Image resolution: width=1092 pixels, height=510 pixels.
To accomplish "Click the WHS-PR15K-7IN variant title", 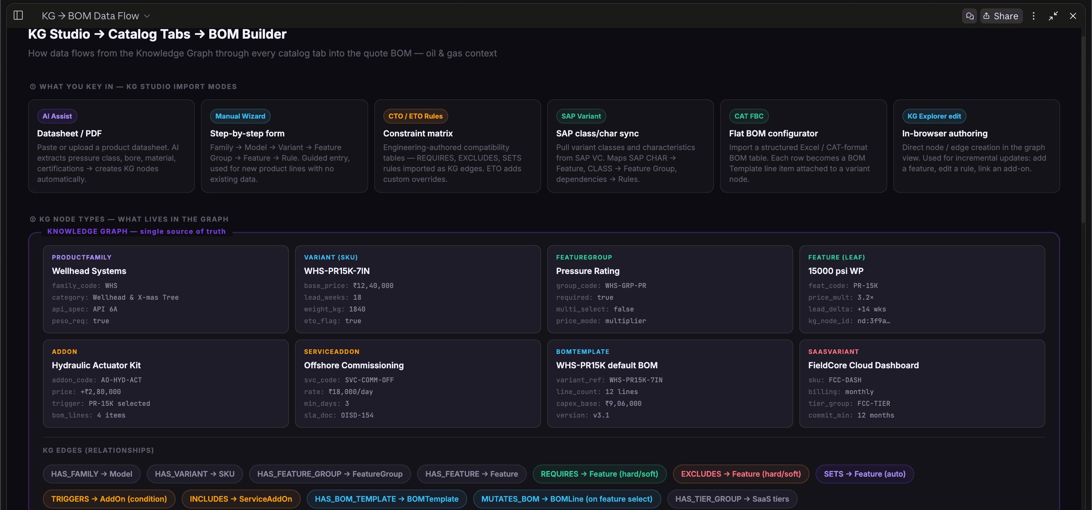I will (x=337, y=271).
